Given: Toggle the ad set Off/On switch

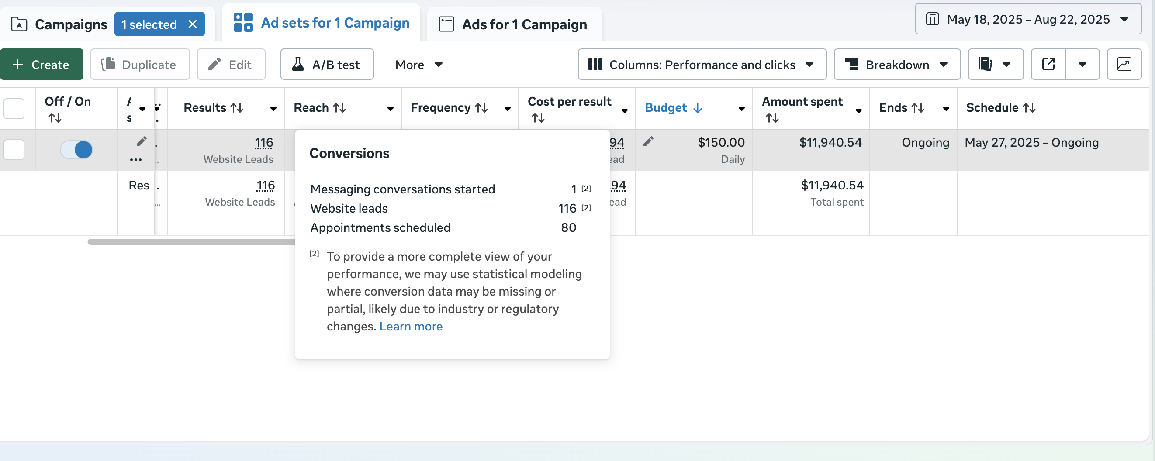Looking at the screenshot, I should click(x=77, y=150).
